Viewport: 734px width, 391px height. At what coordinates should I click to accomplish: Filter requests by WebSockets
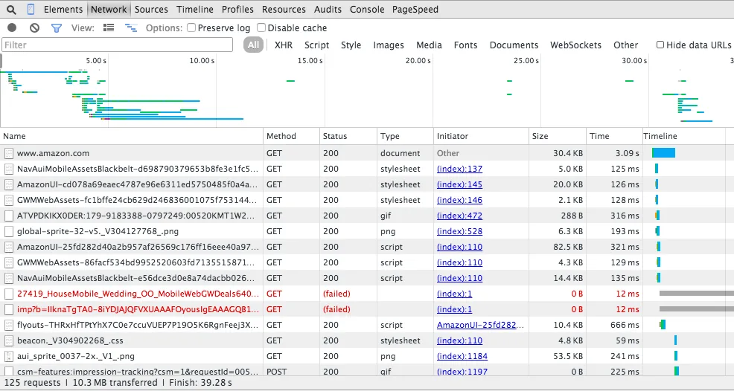tap(575, 45)
